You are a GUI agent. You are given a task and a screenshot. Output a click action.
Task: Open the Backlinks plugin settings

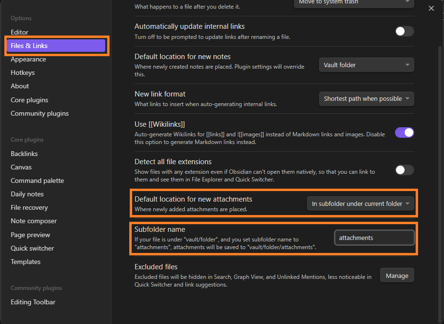(x=24, y=154)
